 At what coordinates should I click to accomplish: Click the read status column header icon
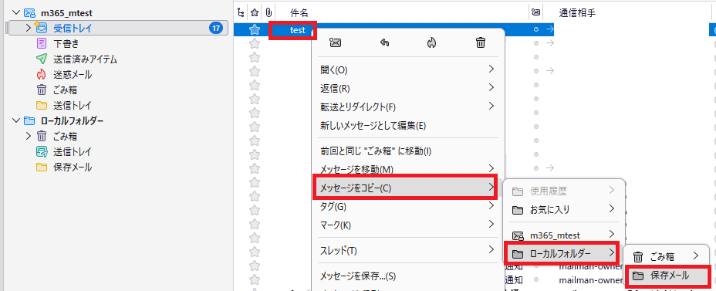point(536,12)
